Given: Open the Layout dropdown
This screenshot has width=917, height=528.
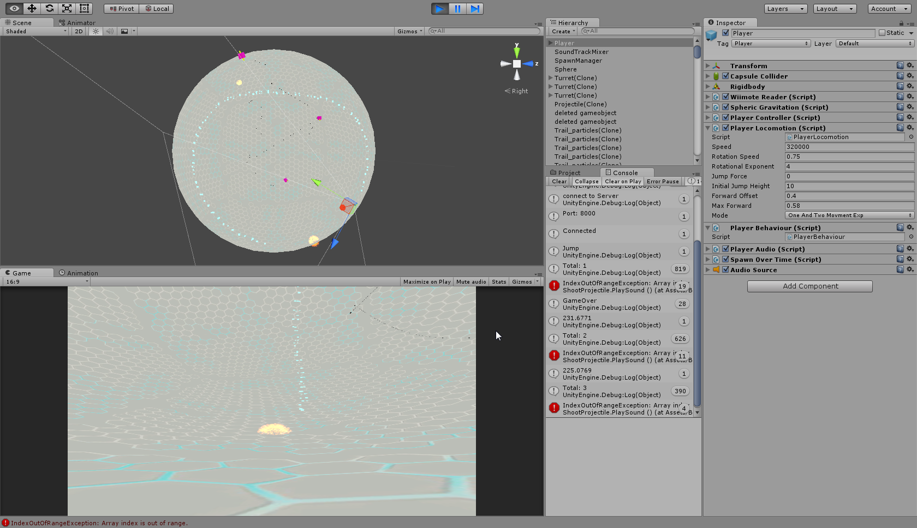Looking at the screenshot, I should [835, 9].
